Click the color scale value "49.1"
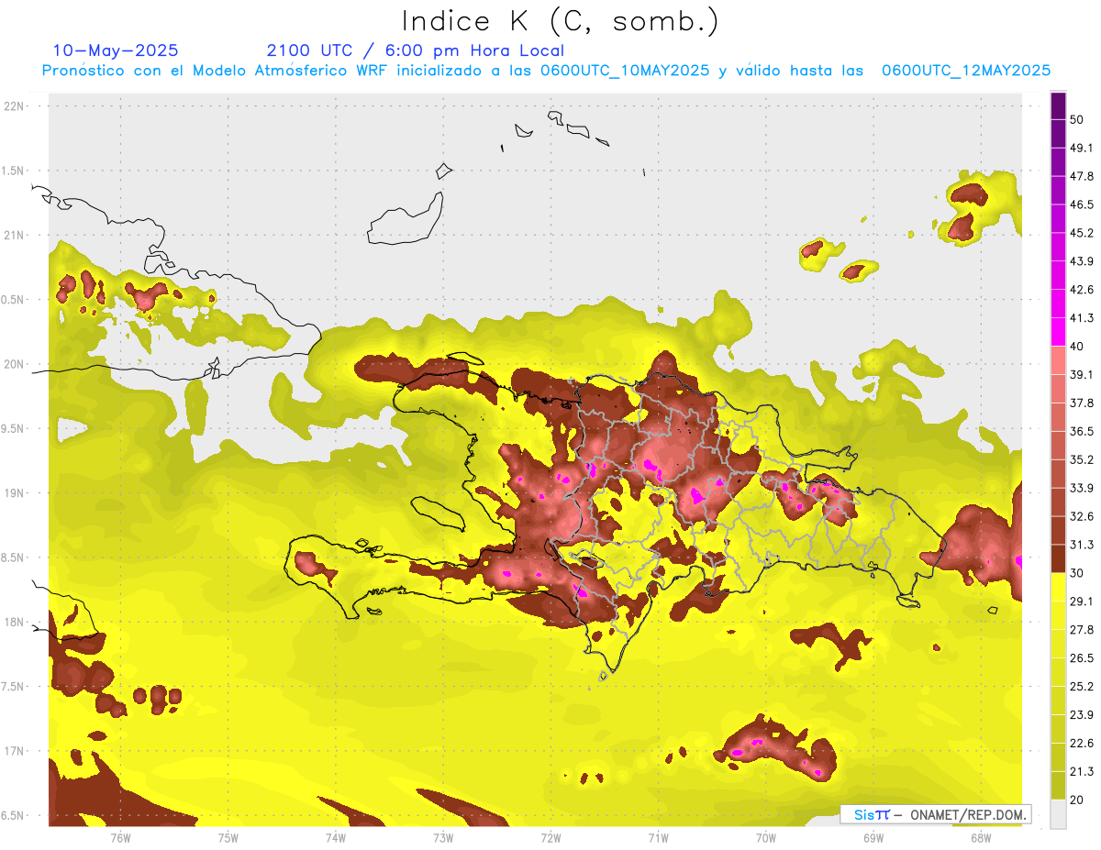 click(1082, 149)
